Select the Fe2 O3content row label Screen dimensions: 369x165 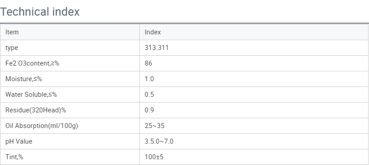click(x=32, y=63)
